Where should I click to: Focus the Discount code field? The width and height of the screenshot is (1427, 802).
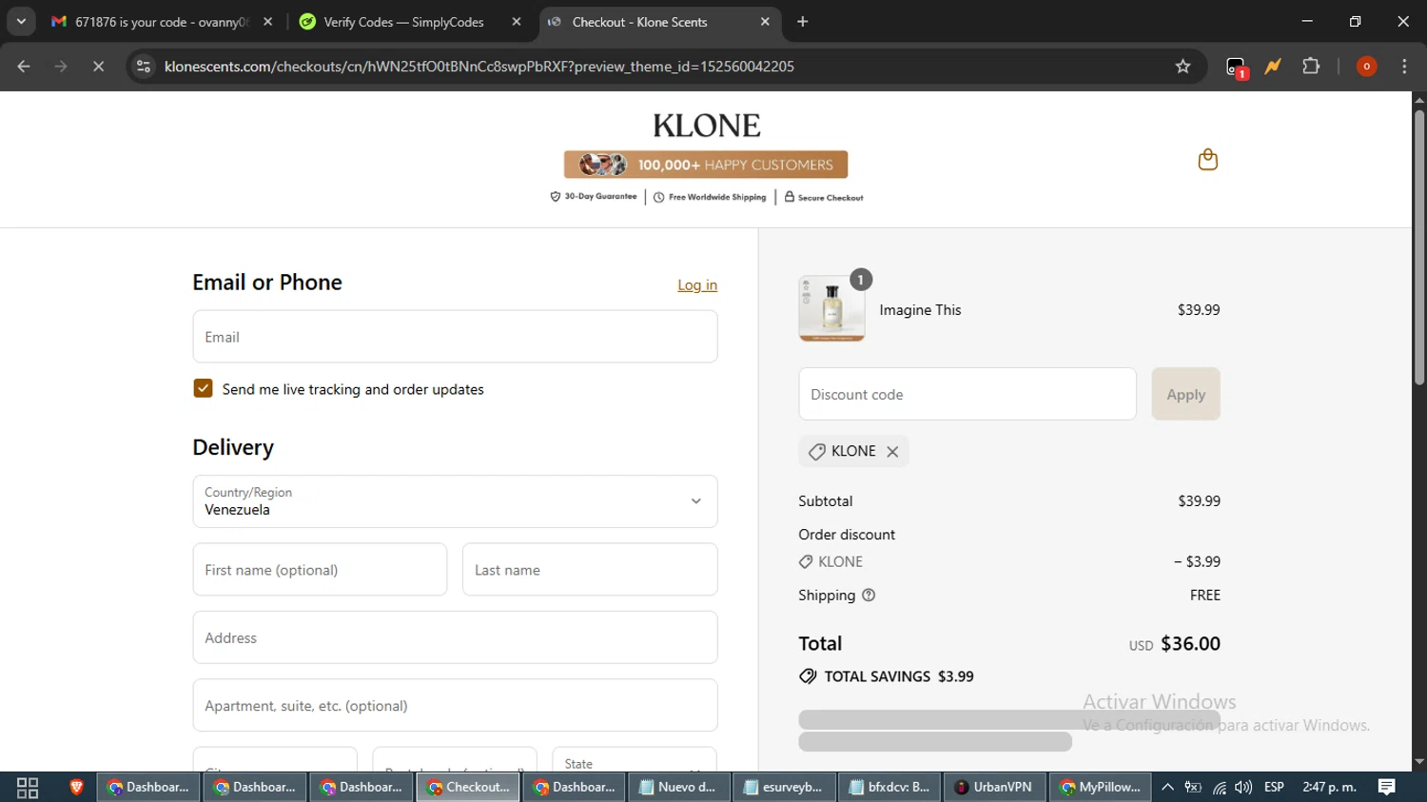pyautogui.click(x=968, y=394)
